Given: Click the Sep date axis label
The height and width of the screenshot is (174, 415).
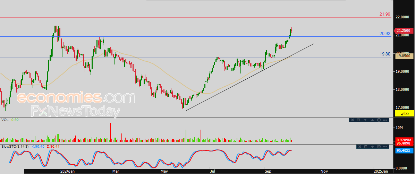Looking at the screenshot, I should click(268, 171).
